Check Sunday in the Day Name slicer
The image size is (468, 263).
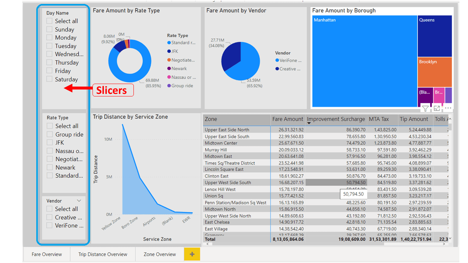coord(49,29)
